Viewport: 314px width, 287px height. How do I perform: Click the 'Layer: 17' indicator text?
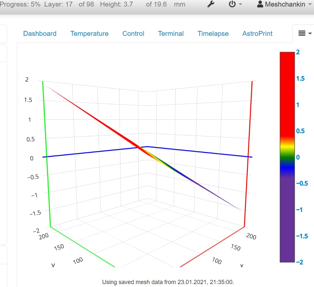[58, 4]
